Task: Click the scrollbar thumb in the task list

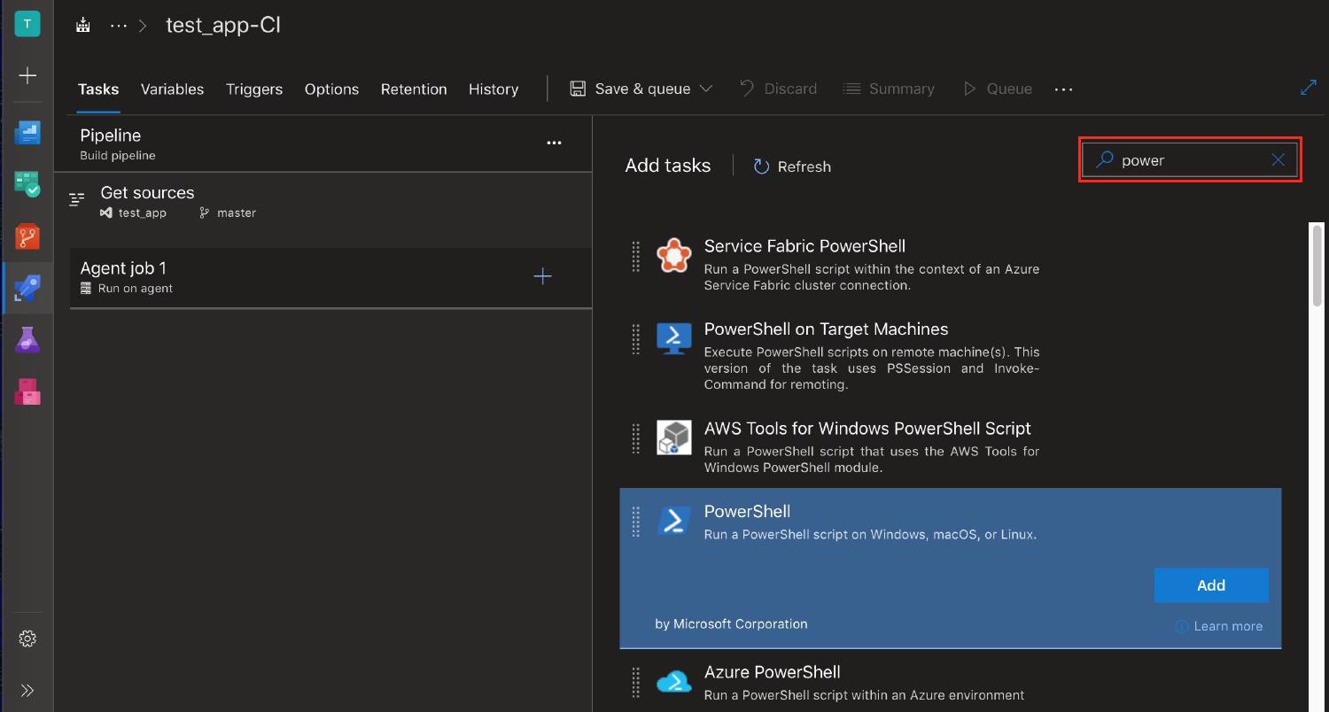Action: coord(1317,266)
